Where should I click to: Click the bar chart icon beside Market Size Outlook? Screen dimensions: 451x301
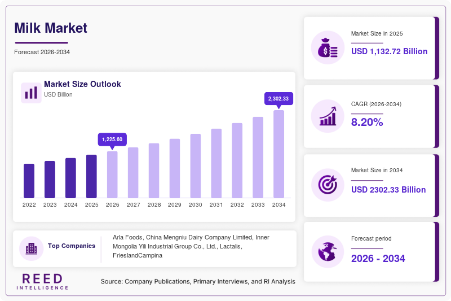coord(31,93)
